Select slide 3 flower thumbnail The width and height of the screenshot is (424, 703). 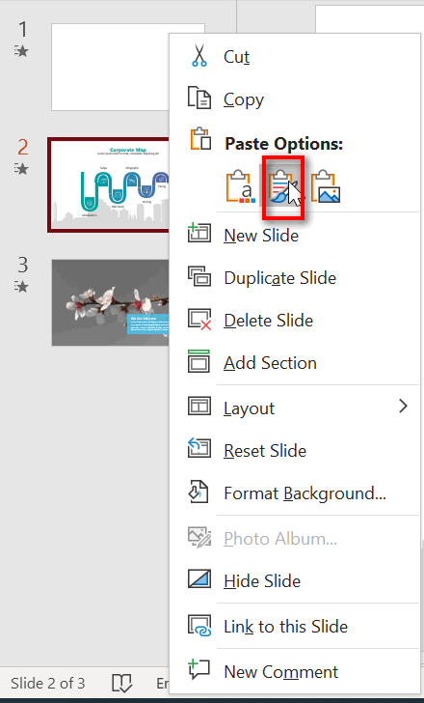click(x=111, y=302)
